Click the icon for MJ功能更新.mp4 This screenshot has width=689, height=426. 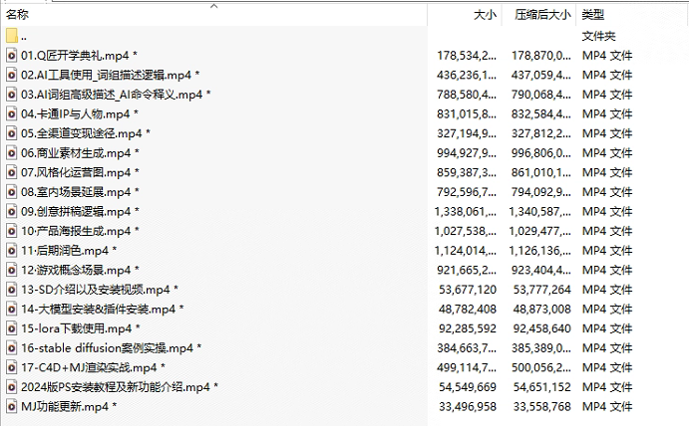(12, 406)
